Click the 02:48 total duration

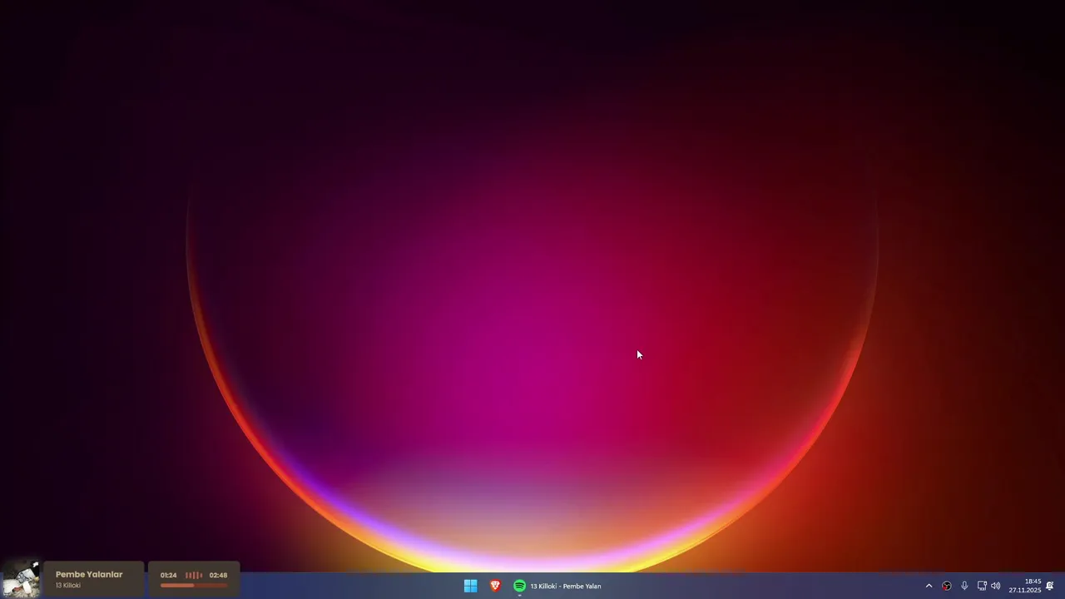point(218,575)
